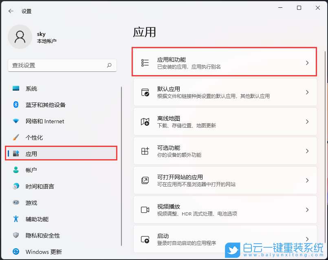Screen dimensions: 328x260
Task: Click the 可选功能 plus-box icon
Action: [145, 151]
